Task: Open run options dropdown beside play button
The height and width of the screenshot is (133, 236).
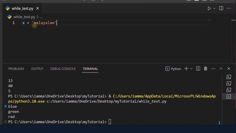Action: (x=214, y=8)
